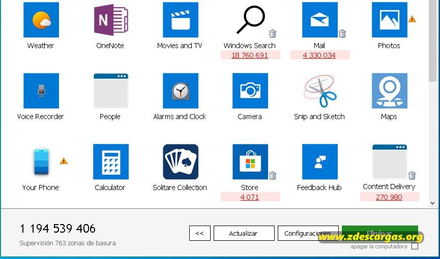The height and width of the screenshot is (259, 440).
Task: Click the 'Feedback Hub' label
Action: coord(319,188)
